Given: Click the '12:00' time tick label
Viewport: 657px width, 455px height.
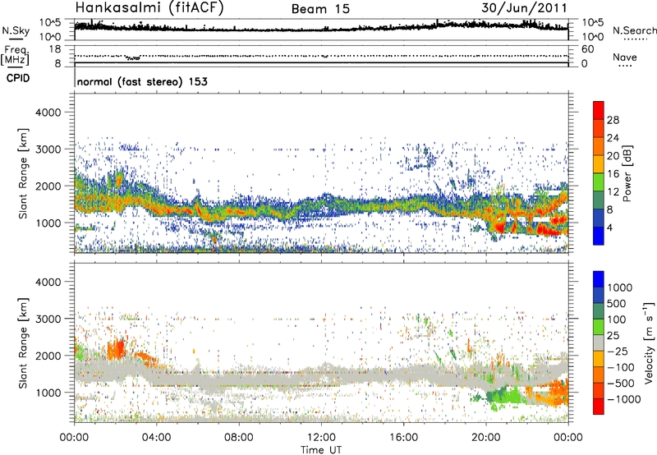Looking at the screenshot, I should pyautogui.click(x=321, y=438).
